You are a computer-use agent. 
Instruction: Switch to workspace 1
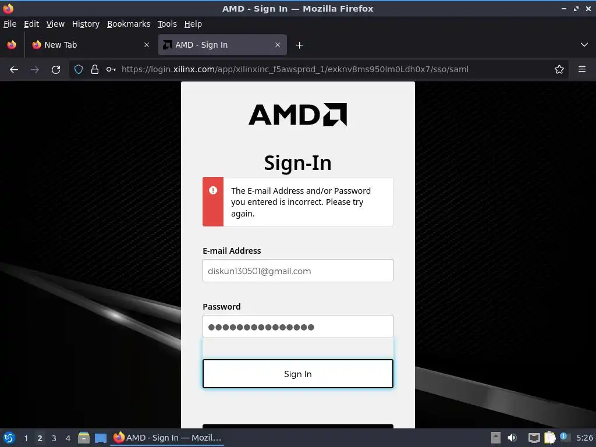click(26, 438)
